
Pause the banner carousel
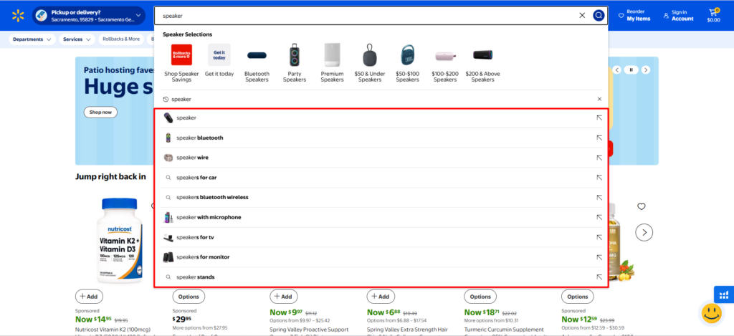(x=631, y=69)
